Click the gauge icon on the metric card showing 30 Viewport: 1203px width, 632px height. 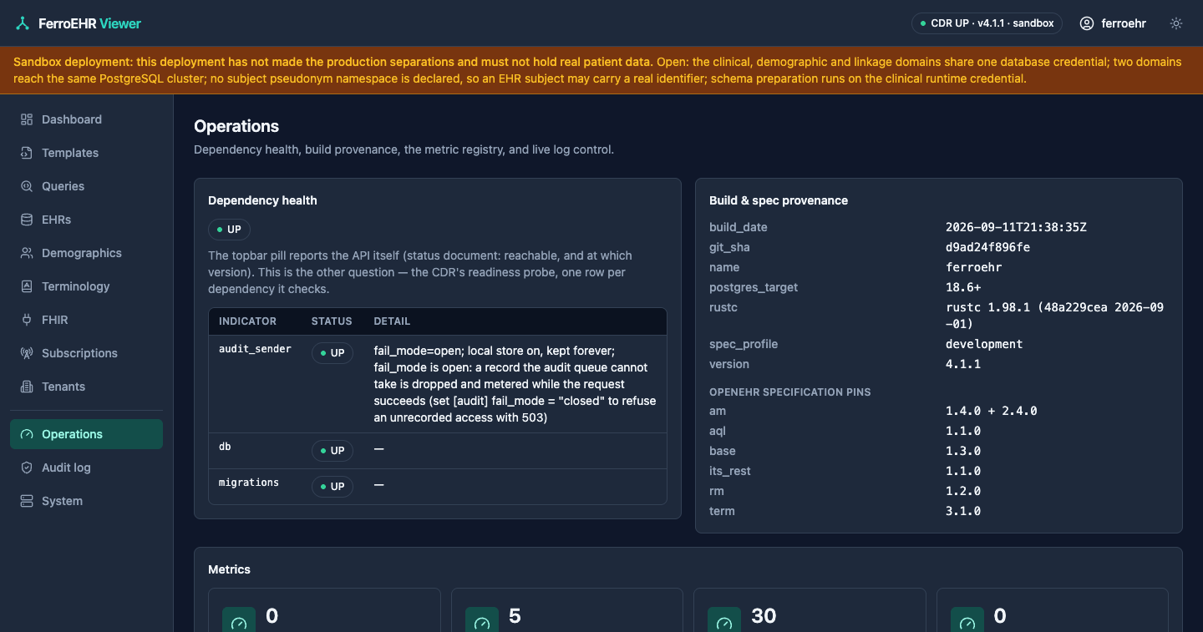pos(724,623)
